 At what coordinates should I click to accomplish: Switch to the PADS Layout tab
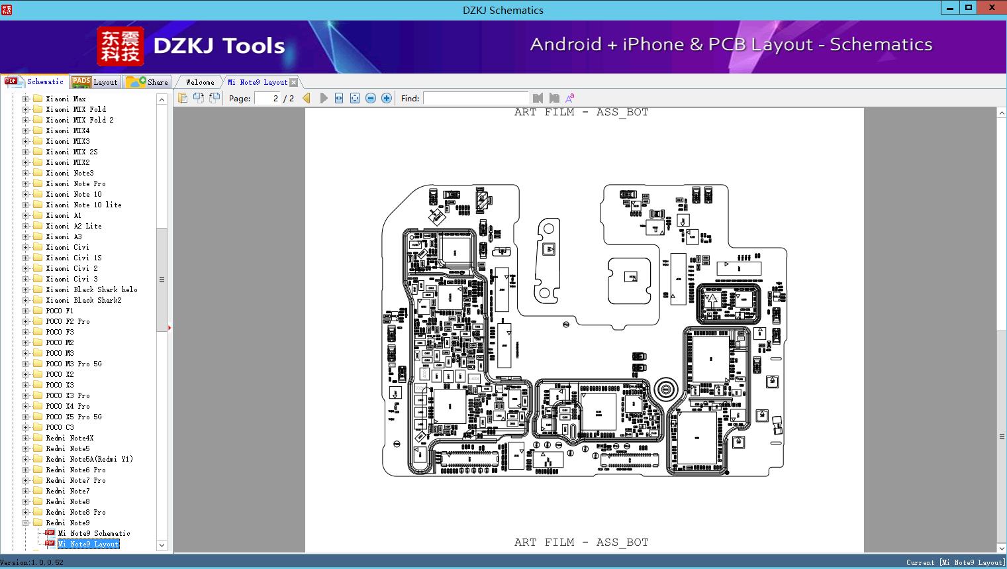point(95,81)
